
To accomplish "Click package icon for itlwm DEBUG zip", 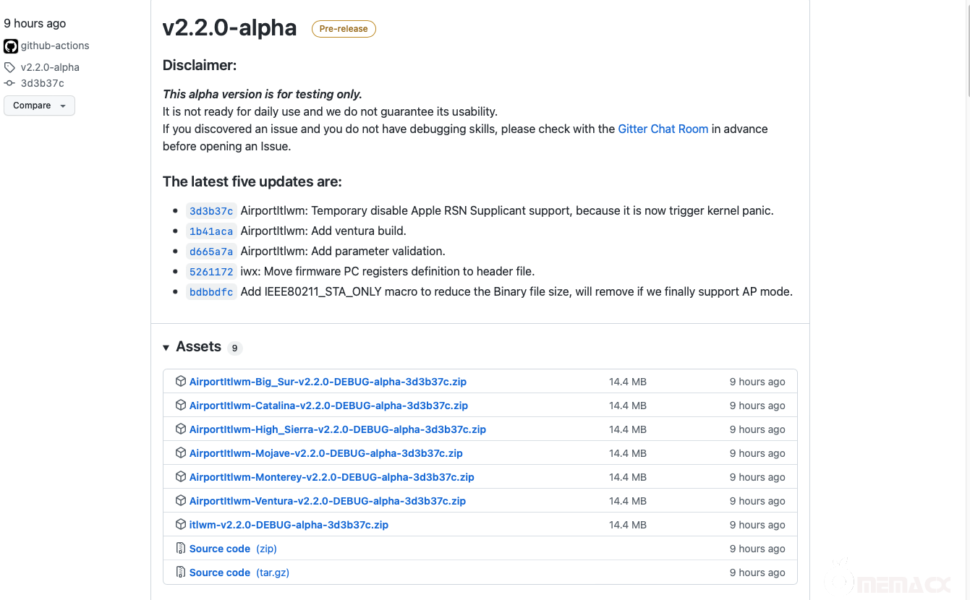I will pos(181,524).
